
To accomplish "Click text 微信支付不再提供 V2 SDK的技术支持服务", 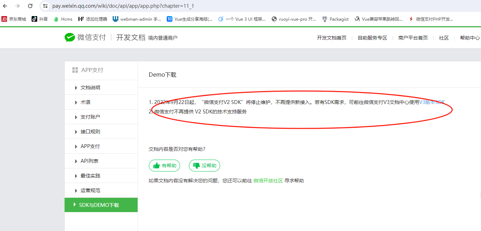I will [x=200, y=112].
